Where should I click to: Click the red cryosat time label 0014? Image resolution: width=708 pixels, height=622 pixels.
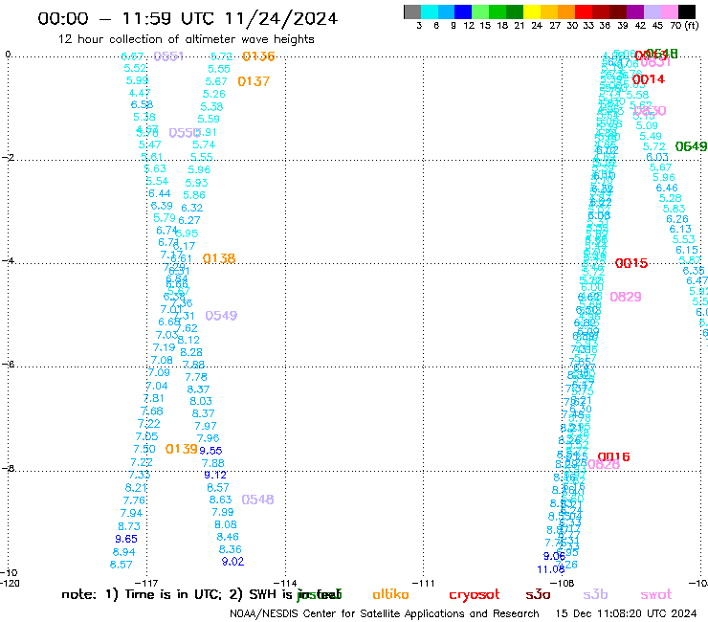(649, 79)
